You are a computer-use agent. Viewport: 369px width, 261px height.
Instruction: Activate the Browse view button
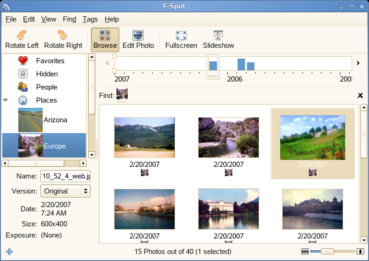tap(105, 40)
